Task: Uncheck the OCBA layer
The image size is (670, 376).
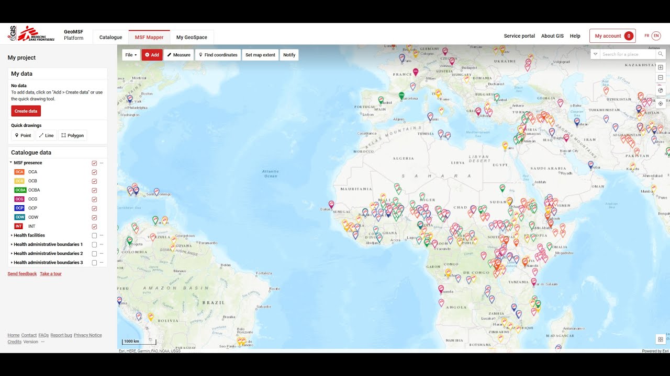Action: coord(94,190)
